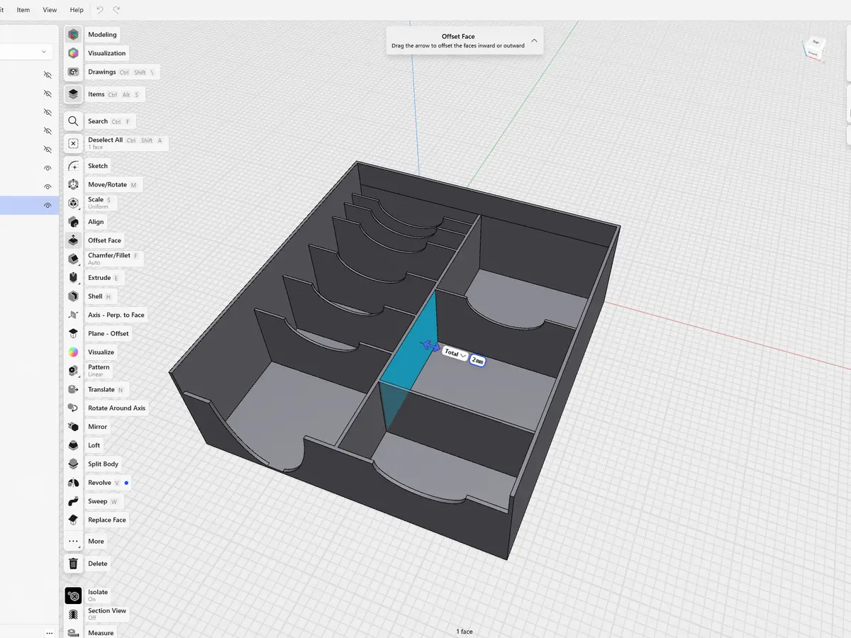Screen dimensions: 851x638
Task: Open the Item menu
Action: 23,10
